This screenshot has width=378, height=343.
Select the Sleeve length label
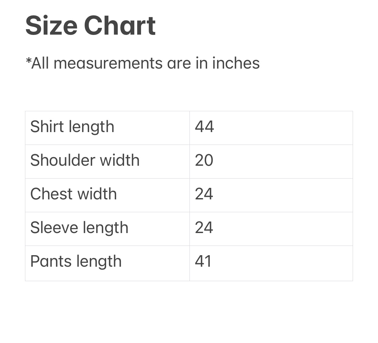pyautogui.click(x=79, y=228)
